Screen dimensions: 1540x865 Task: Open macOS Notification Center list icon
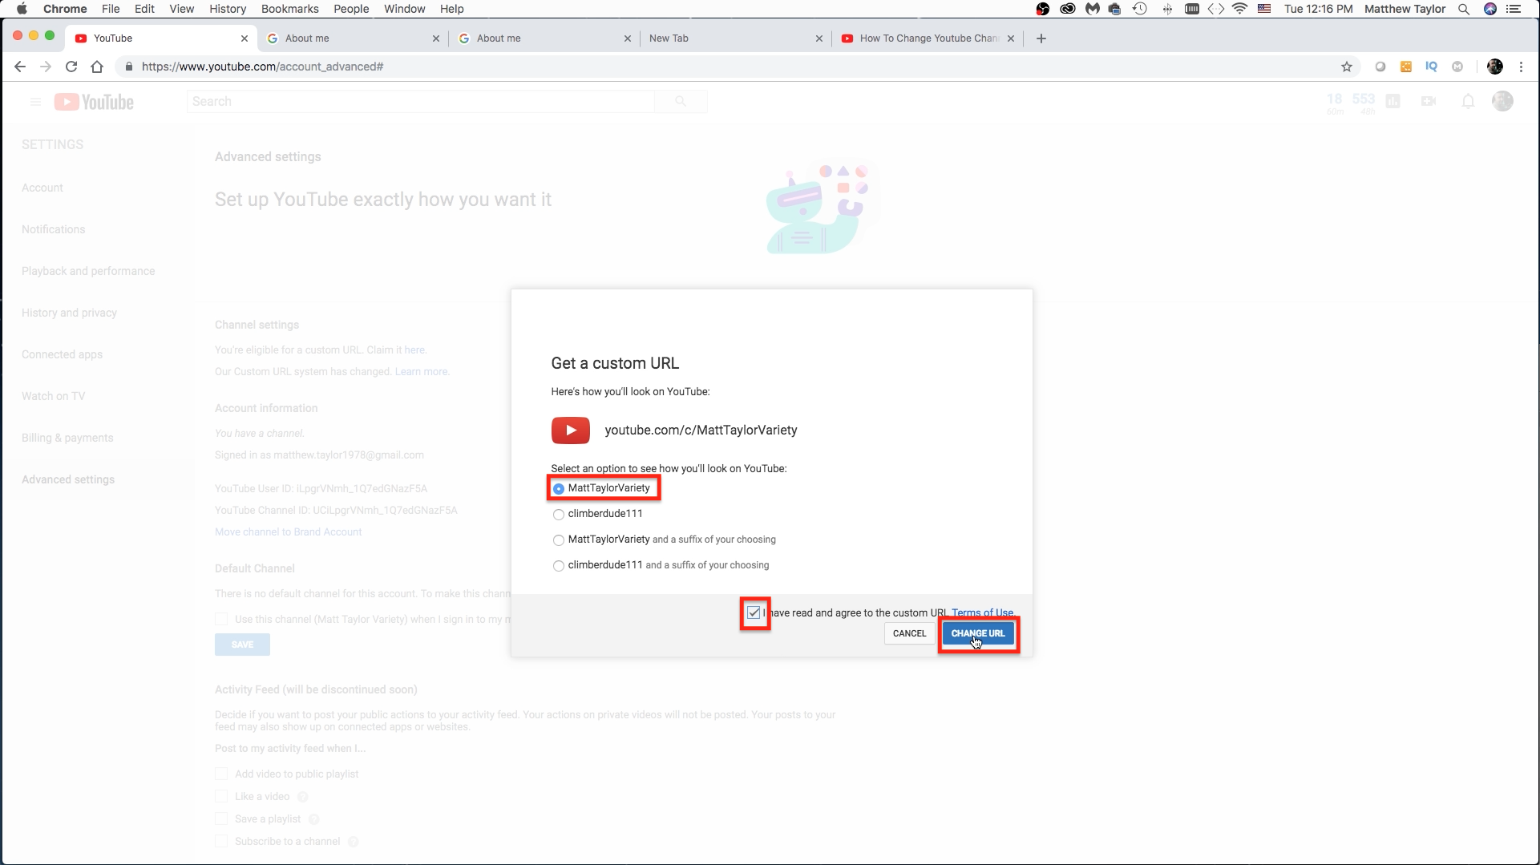[1514, 9]
